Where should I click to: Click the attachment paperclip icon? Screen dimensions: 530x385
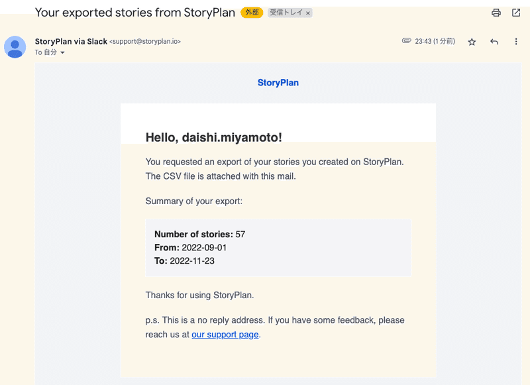(406, 41)
